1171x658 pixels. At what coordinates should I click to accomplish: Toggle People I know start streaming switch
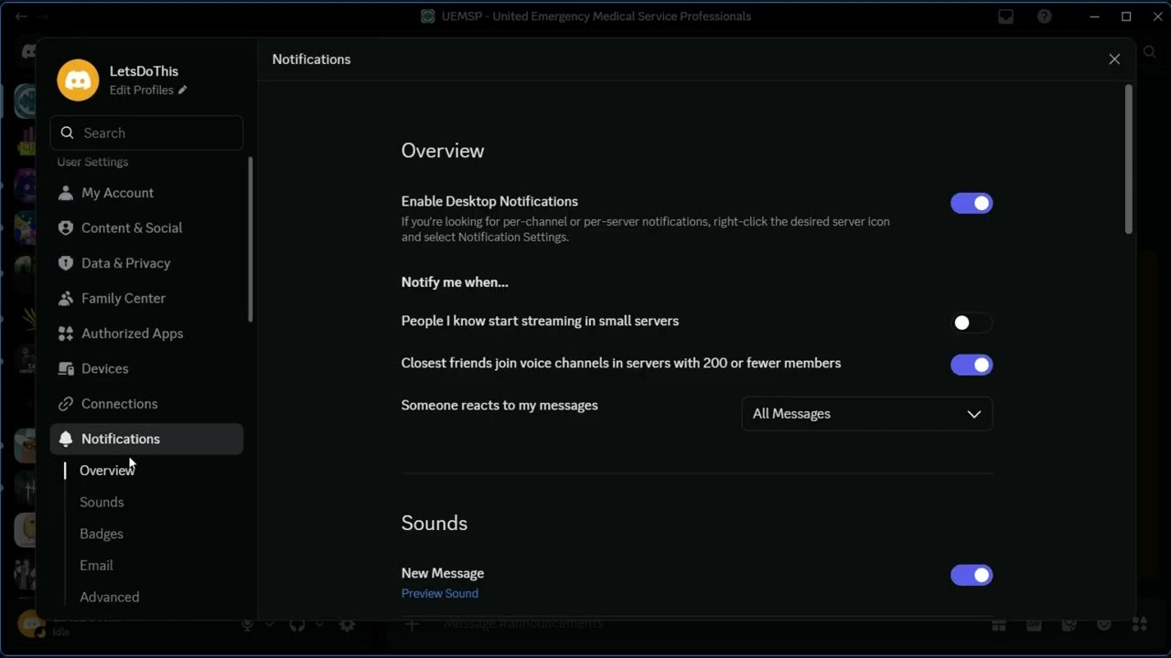pos(972,323)
